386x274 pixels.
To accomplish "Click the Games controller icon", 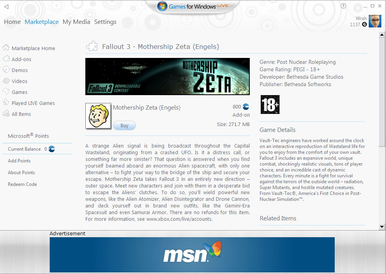I will [x=6, y=91].
